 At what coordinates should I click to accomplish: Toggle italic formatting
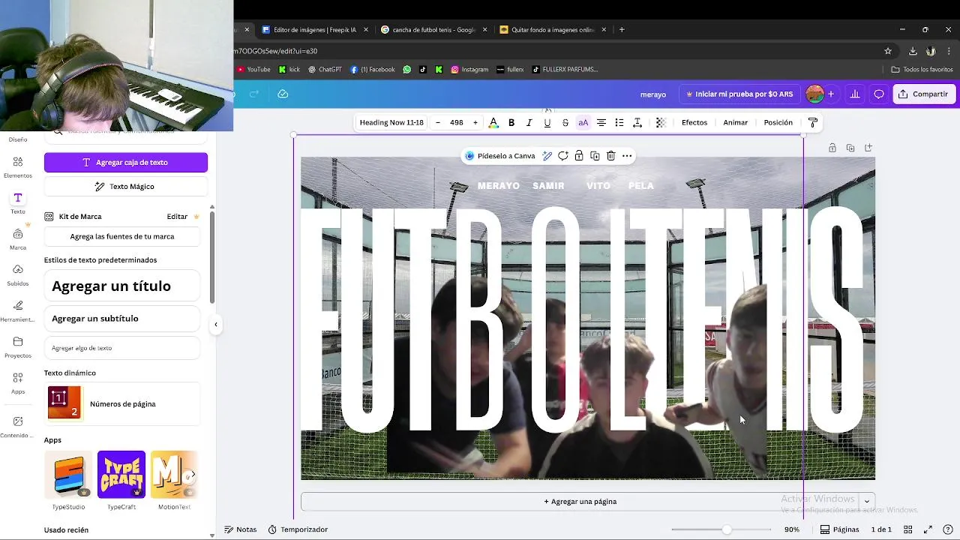point(529,122)
